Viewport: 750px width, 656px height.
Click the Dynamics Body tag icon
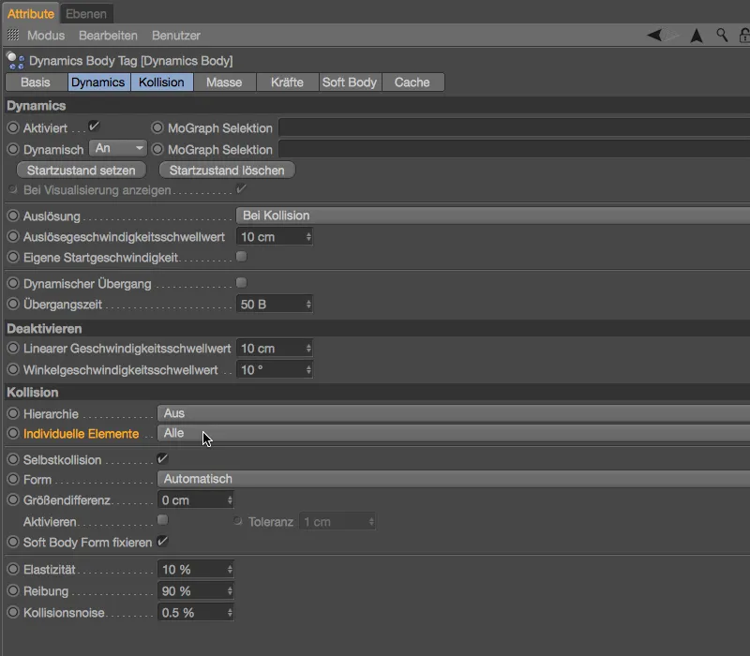click(x=16, y=60)
